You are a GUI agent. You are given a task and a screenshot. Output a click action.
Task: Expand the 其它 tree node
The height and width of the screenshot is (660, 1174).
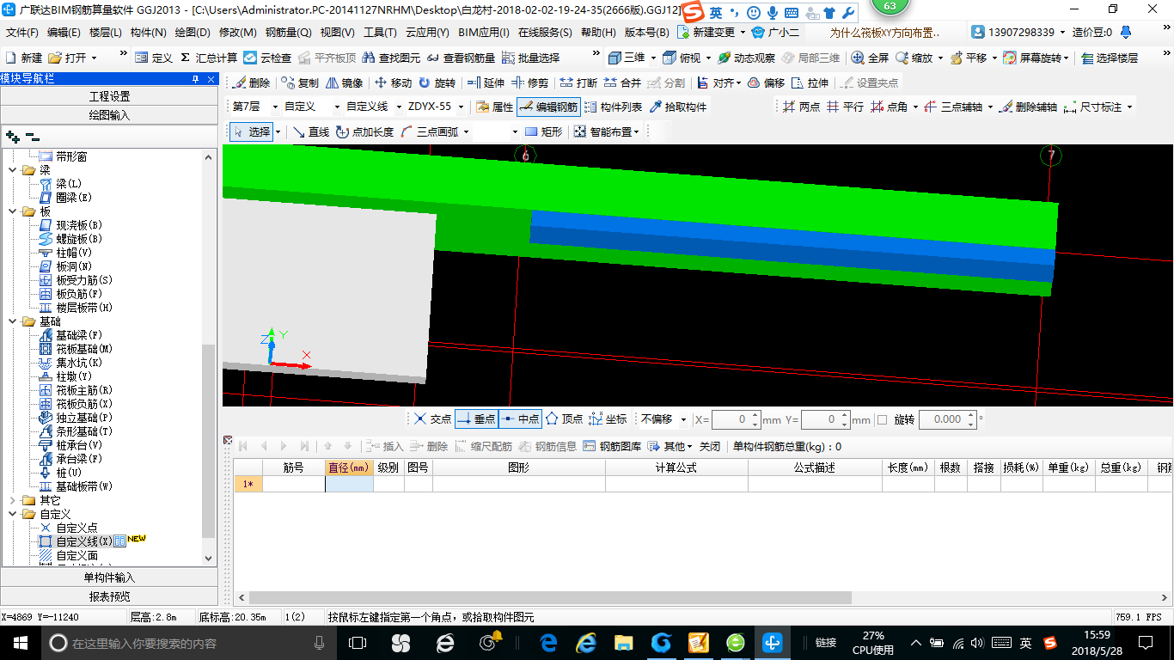12,500
